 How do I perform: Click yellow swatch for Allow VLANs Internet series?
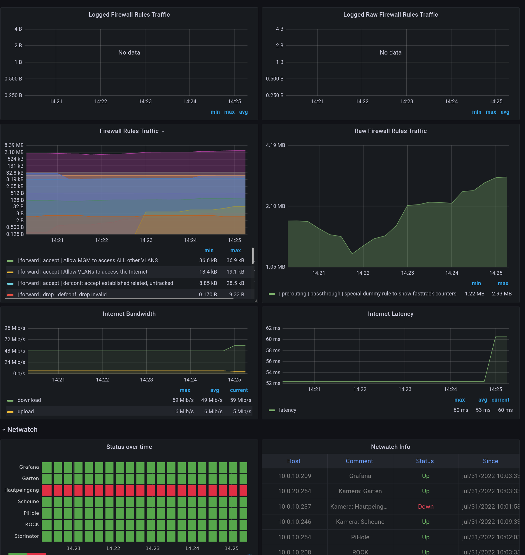(10, 272)
